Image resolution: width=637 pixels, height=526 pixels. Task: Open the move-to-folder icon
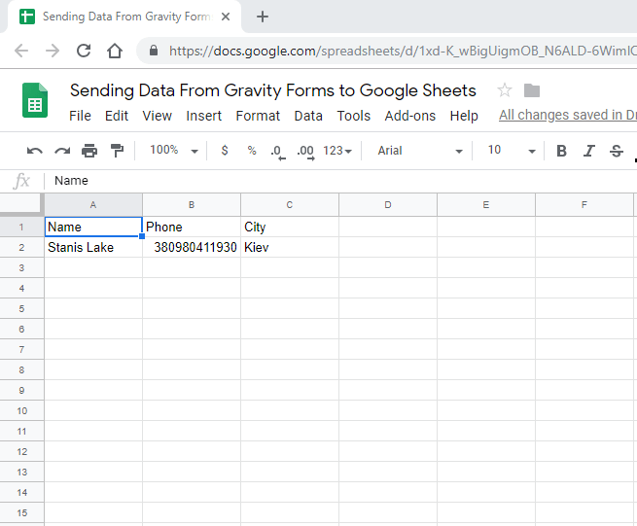532,90
